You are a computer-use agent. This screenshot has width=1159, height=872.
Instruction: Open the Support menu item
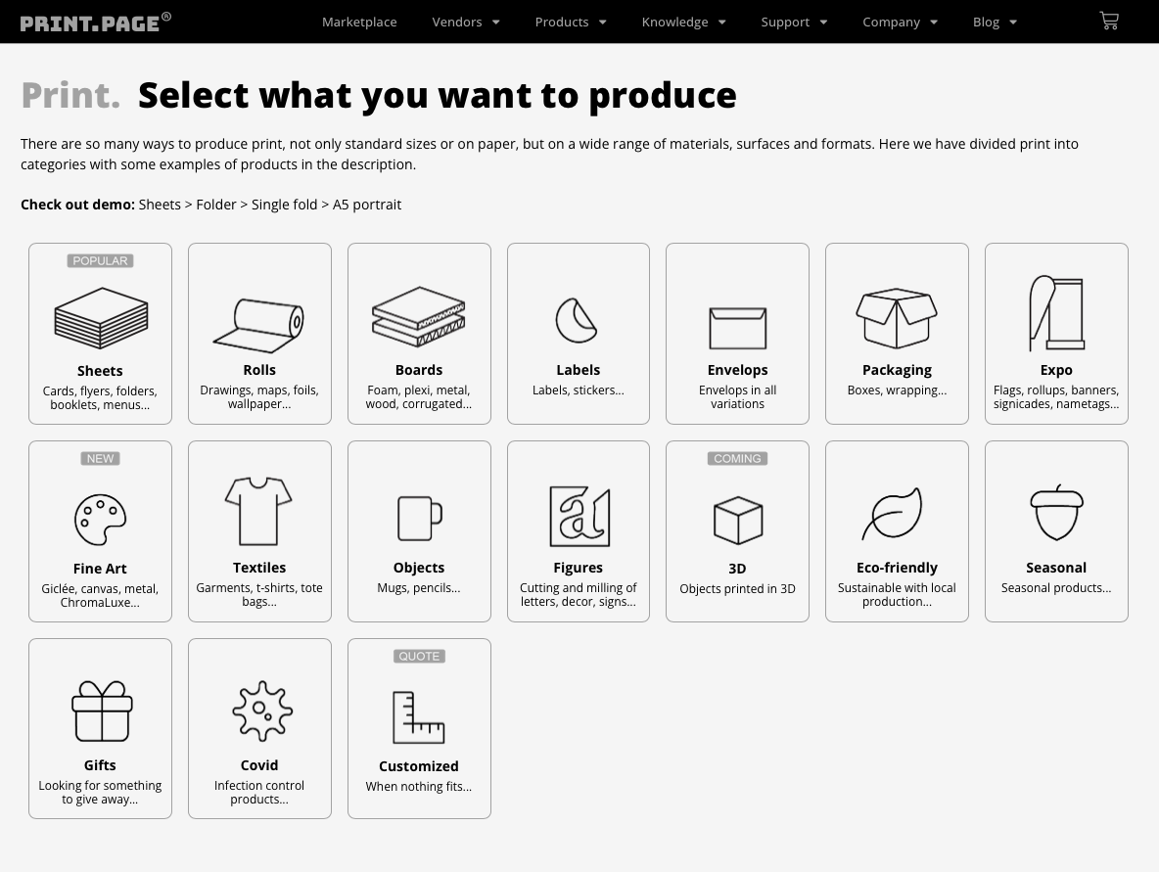coord(793,22)
